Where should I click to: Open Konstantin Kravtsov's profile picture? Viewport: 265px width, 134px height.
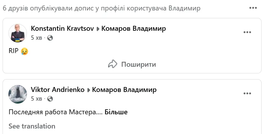tap(18, 33)
